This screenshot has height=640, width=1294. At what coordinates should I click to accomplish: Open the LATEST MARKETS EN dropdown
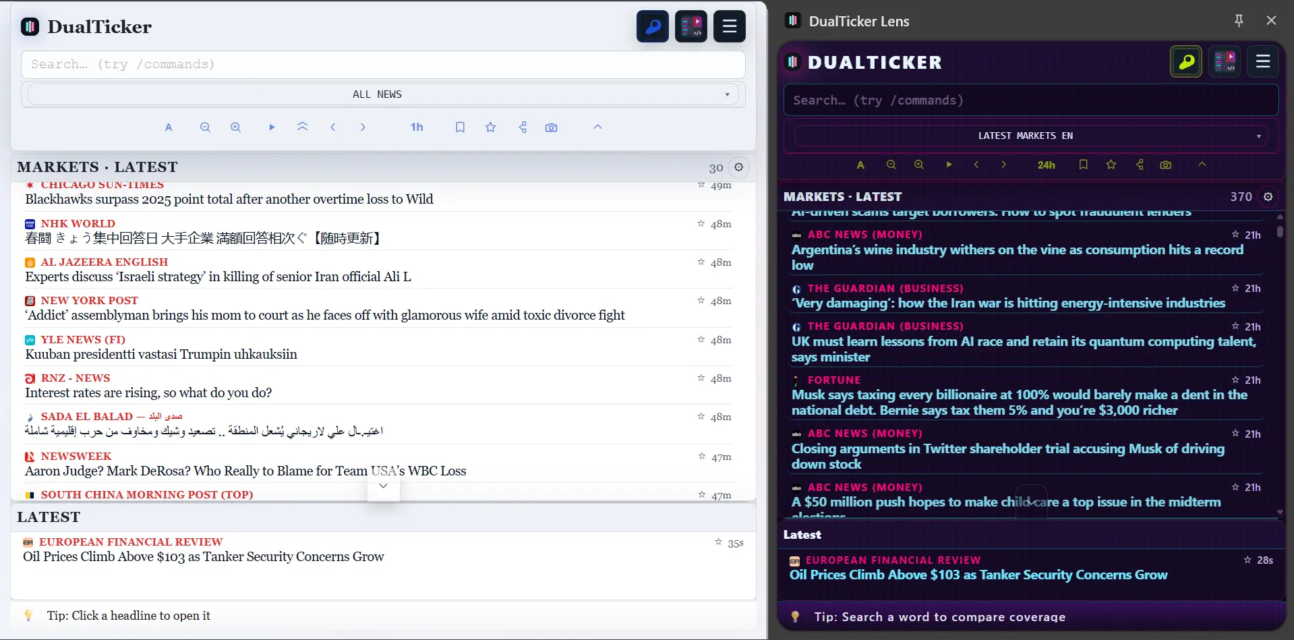(x=1031, y=136)
